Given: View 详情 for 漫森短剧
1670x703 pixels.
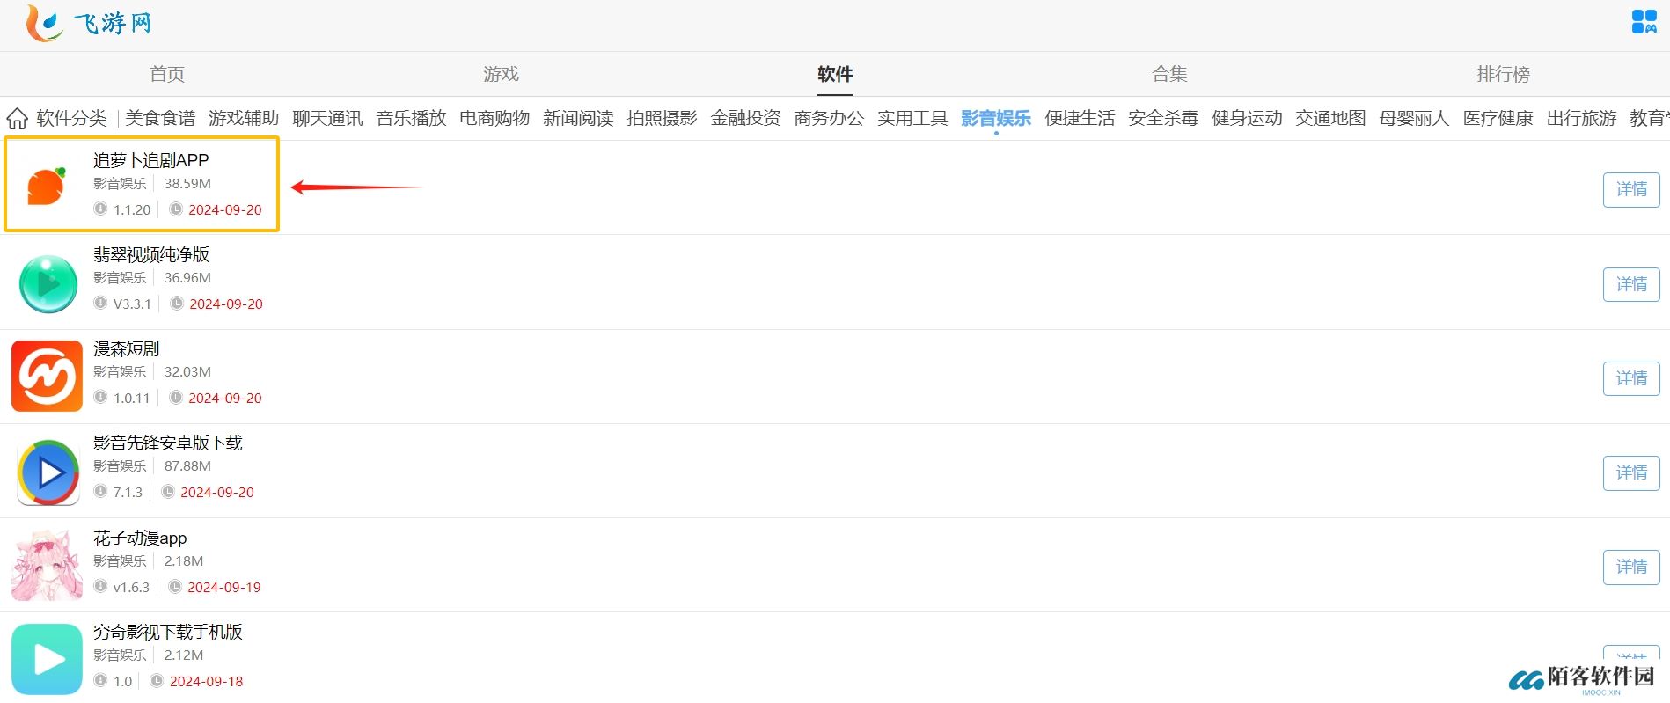Looking at the screenshot, I should 1630,378.
